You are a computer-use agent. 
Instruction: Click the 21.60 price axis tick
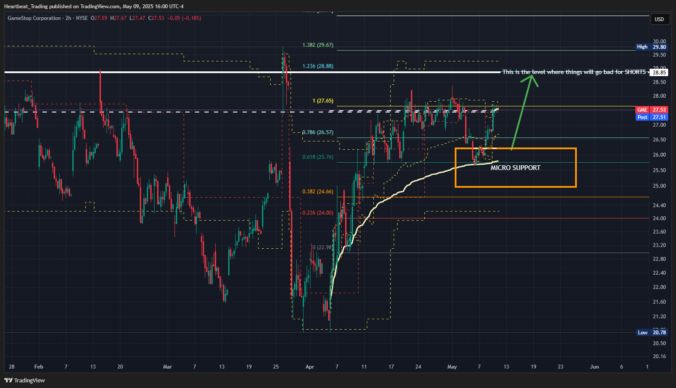[660, 302]
